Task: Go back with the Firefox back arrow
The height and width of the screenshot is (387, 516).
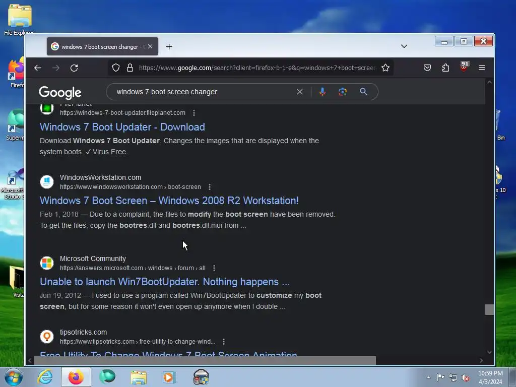Action: tap(38, 68)
